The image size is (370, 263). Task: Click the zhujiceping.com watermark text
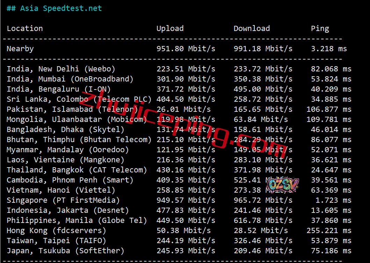point(182,125)
